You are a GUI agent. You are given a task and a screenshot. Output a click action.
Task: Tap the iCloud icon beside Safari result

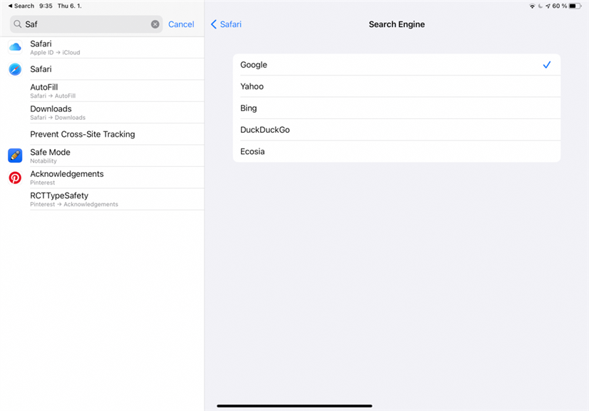coord(15,47)
